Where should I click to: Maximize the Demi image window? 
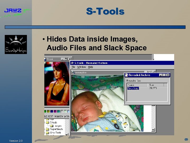coord(66,59)
